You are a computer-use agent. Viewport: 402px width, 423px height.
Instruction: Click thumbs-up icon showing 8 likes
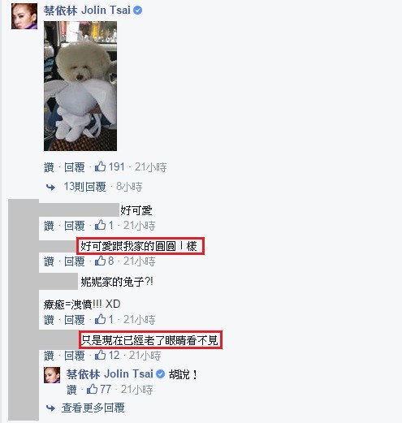tap(100, 261)
